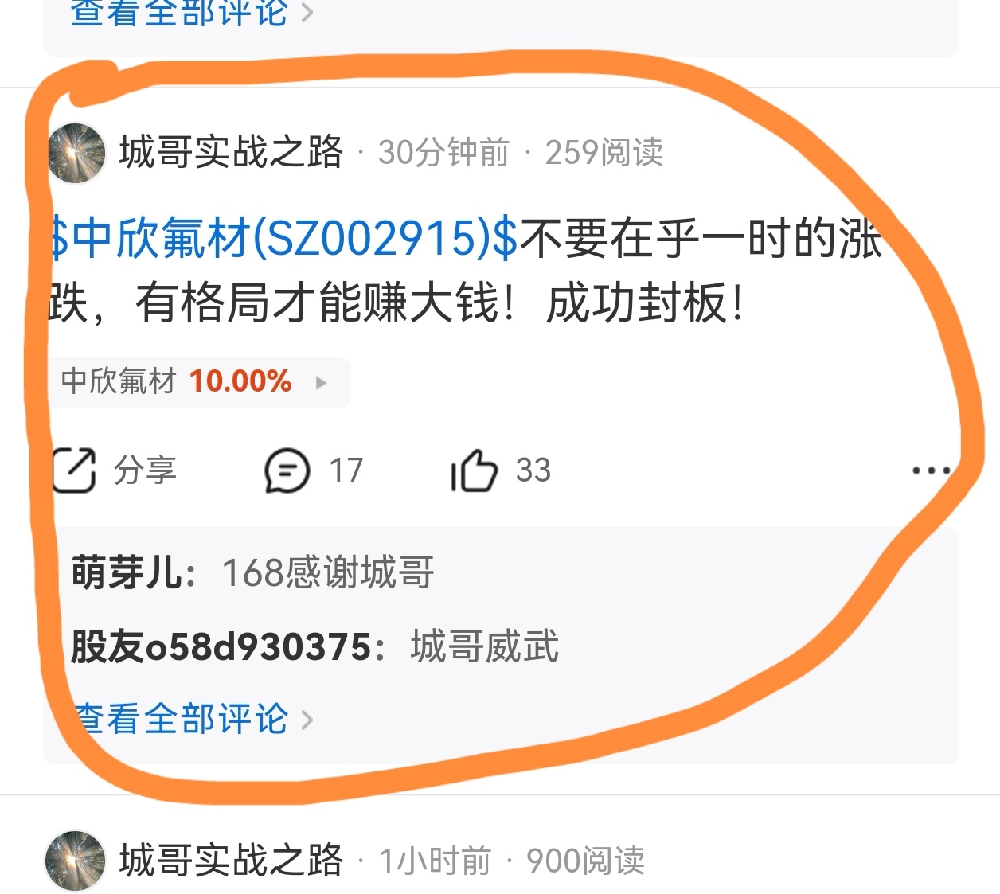The height and width of the screenshot is (894, 1000).
Task: Tap the 分享 label text
Action: click(145, 470)
